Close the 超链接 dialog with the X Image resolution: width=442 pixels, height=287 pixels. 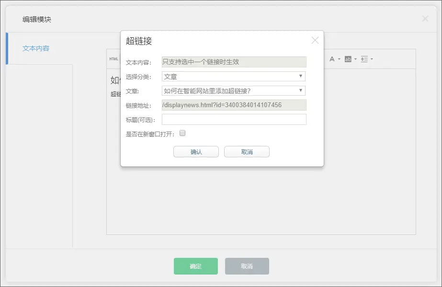point(315,41)
